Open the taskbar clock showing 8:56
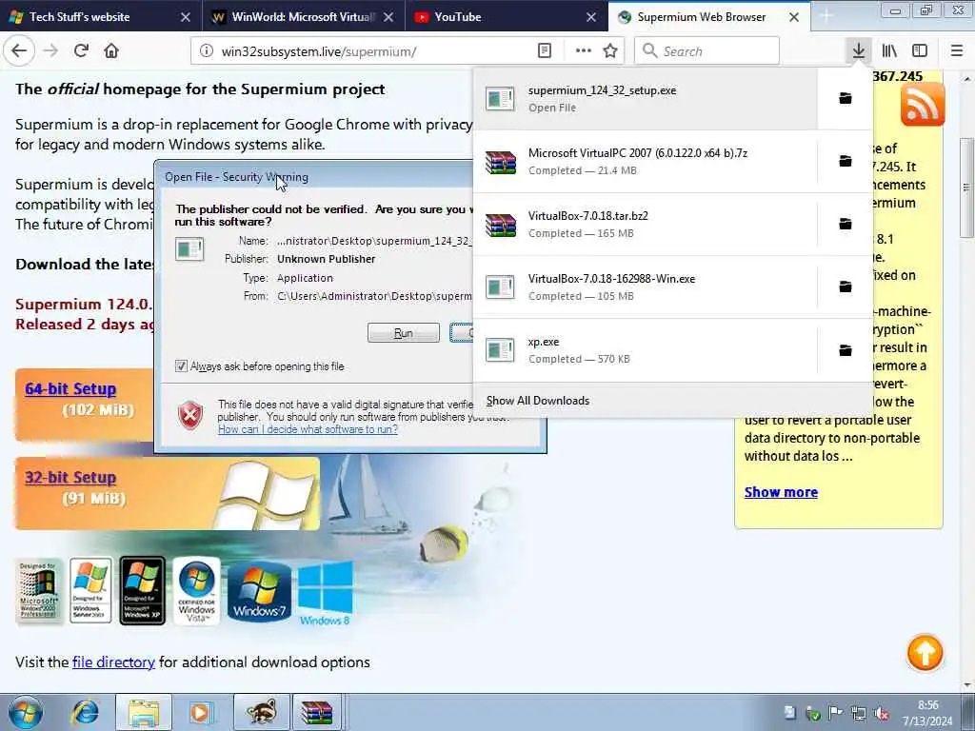Viewport: 975px width, 731px height. (x=927, y=713)
